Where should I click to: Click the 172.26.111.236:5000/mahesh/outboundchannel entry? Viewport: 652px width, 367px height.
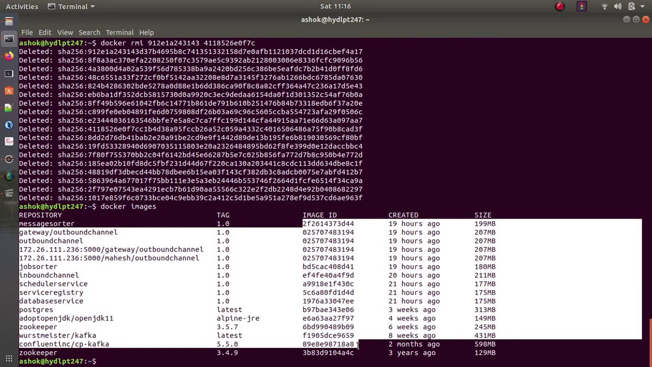click(109, 258)
